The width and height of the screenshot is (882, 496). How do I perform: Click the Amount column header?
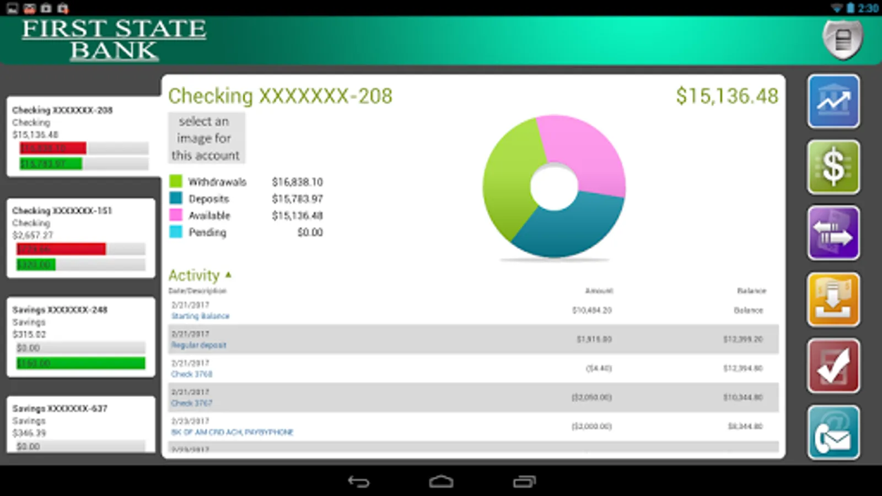coord(599,290)
